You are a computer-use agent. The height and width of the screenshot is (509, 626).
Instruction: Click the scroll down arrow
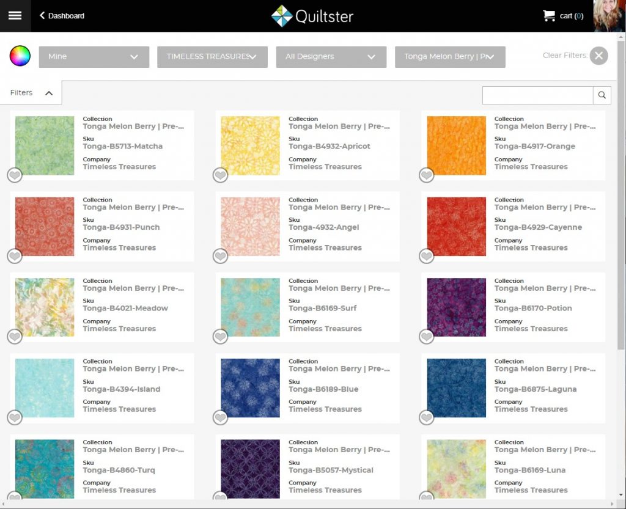[621, 495]
